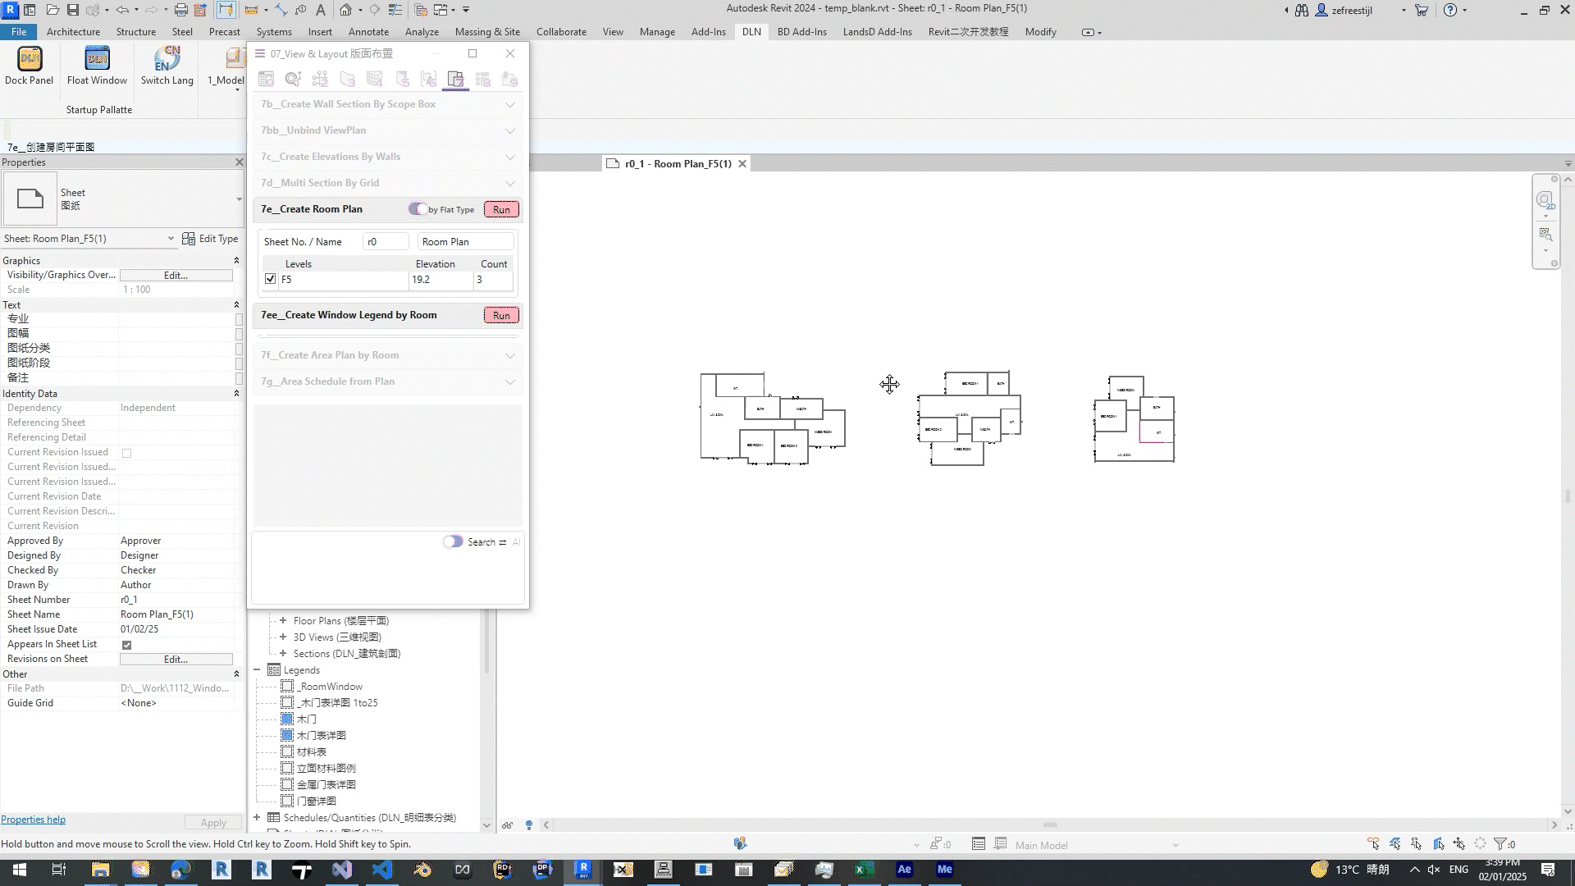Toggle the 专业 property checkbox
This screenshot has width=1575, height=886.
[x=239, y=319]
